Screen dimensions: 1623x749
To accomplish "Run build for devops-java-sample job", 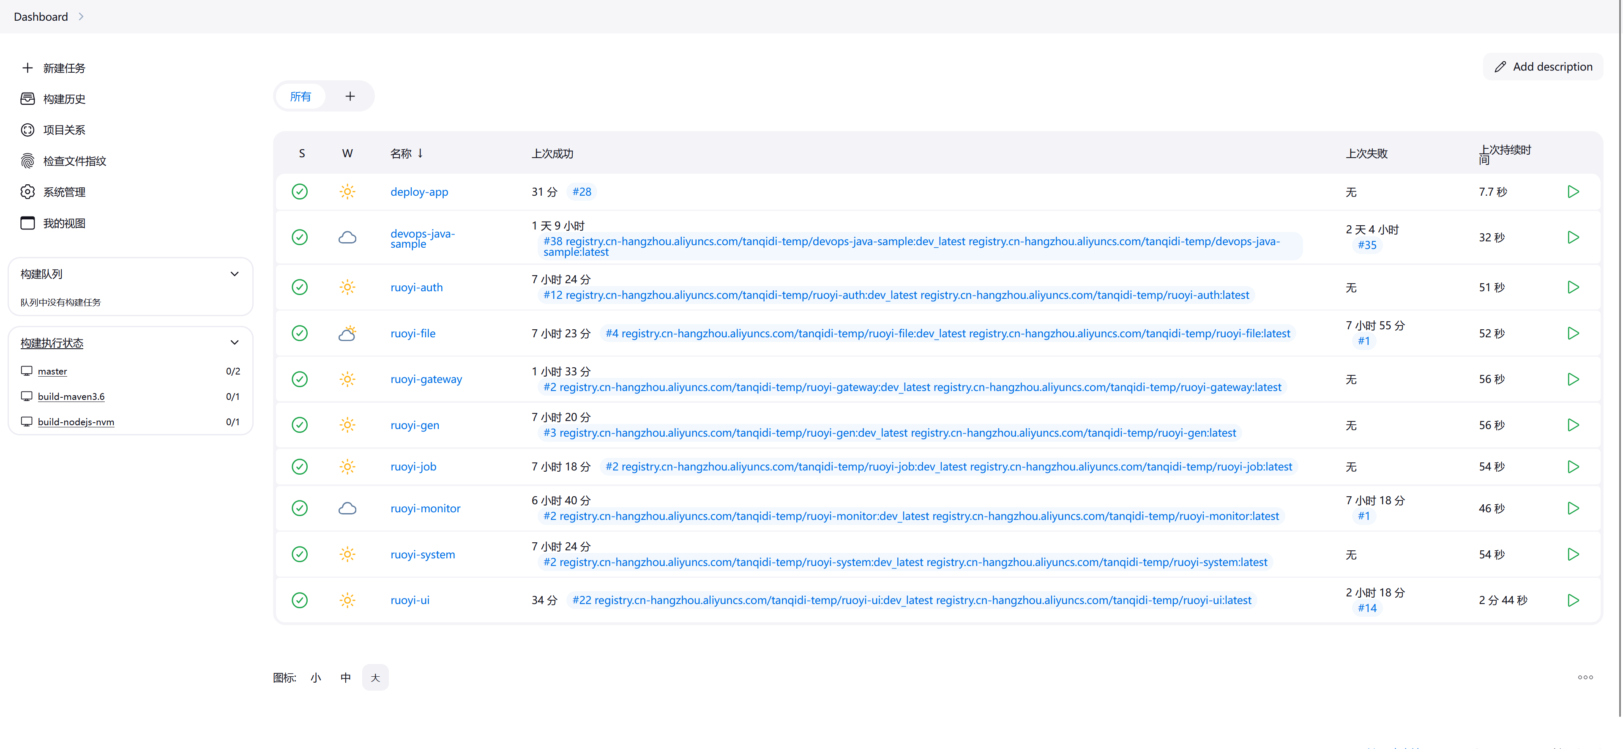I will click(x=1573, y=238).
